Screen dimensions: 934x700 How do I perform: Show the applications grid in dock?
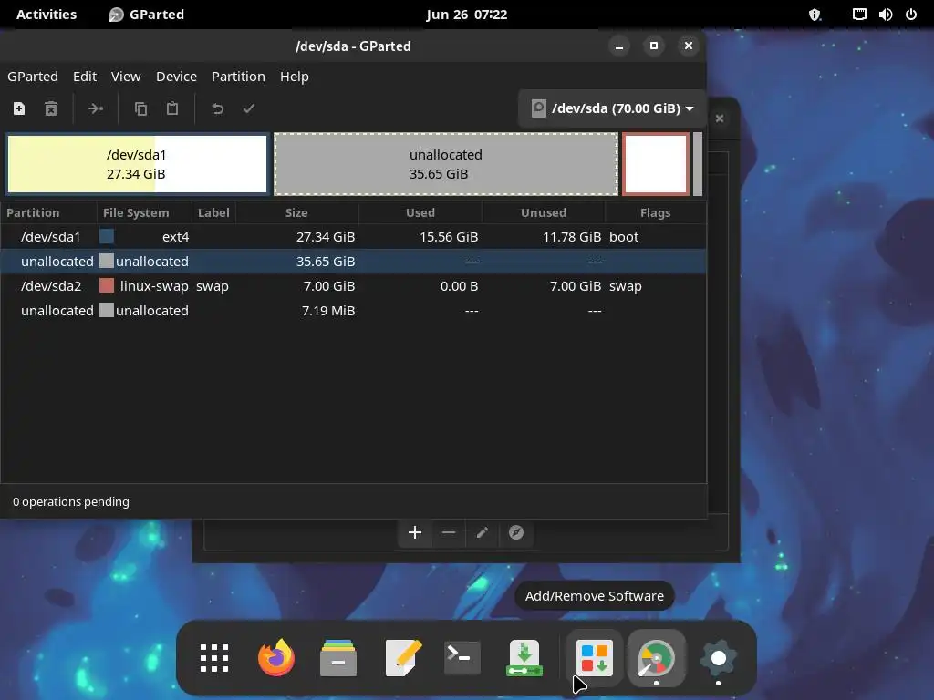[214, 658]
